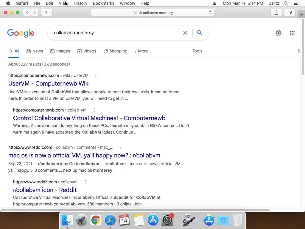Open System Preferences from the Dock
Image resolution: width=305 pixels, height=229 pixels.
pos(167,220)
